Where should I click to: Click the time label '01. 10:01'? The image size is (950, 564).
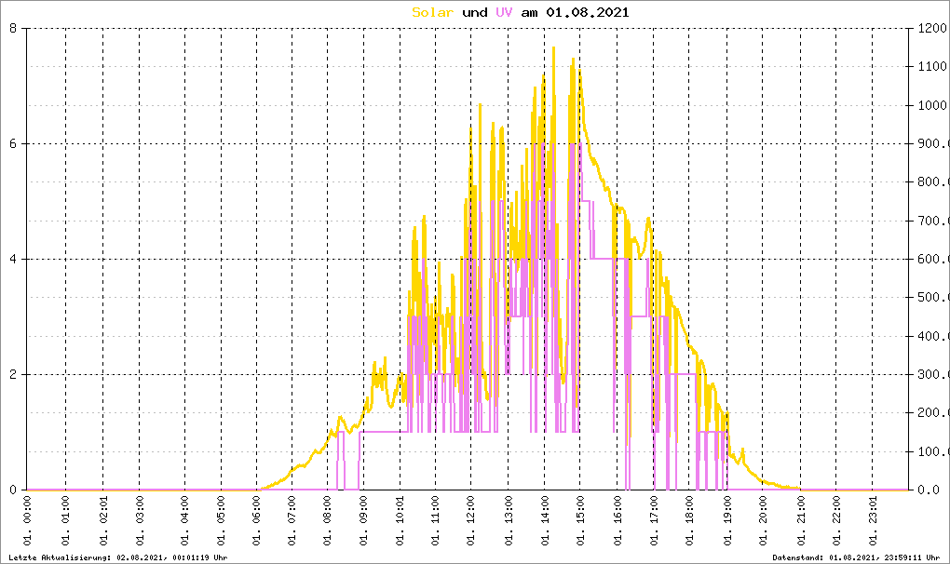click(400, 520)
